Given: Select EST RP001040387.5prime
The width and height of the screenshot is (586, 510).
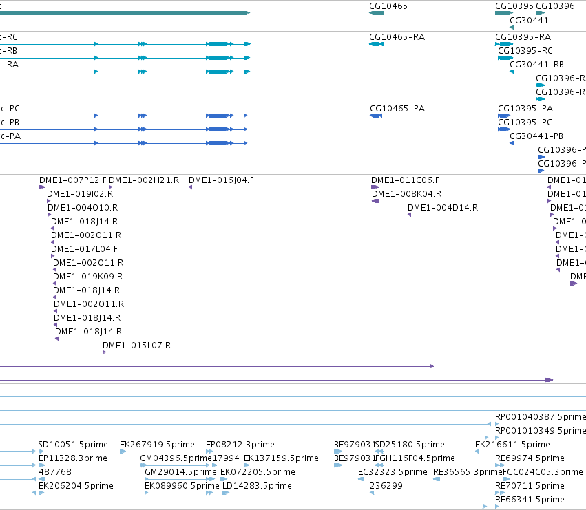Looking at the screenshot, I should click(541, 417).
